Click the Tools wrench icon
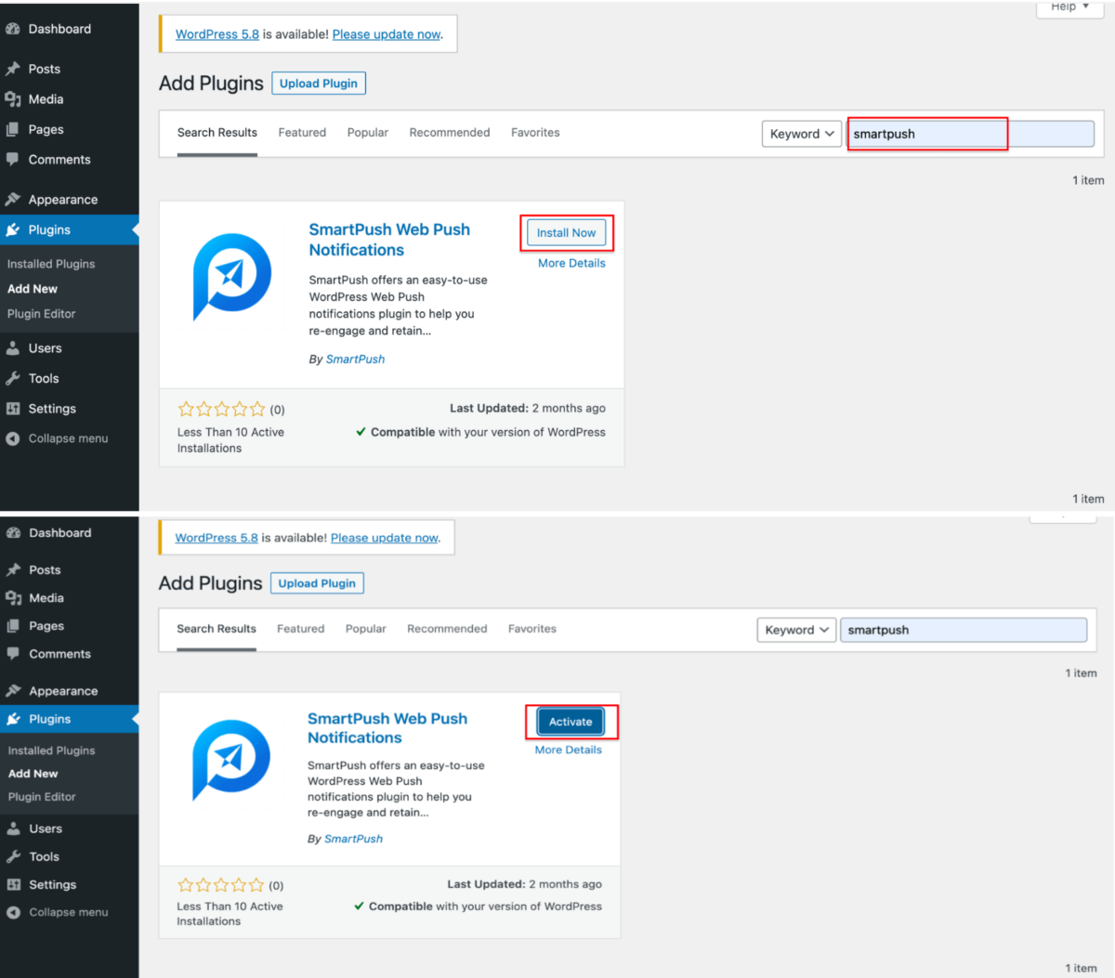 [x=14, y=378]
